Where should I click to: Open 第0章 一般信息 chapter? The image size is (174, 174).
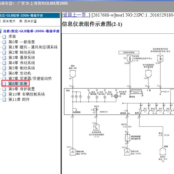tap(21, 42)
